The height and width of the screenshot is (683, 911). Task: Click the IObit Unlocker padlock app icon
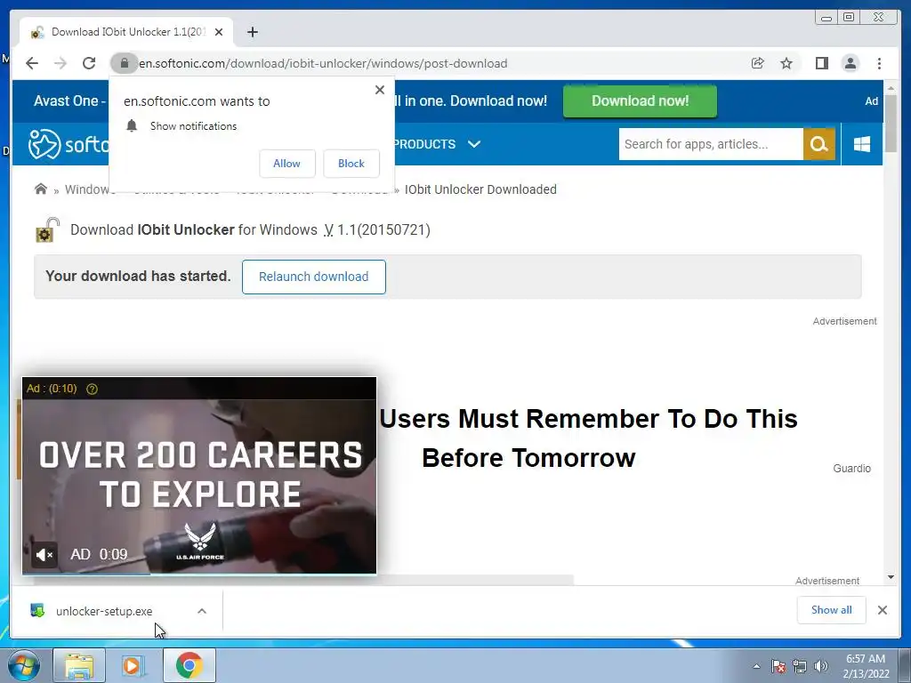coord(47,230)
